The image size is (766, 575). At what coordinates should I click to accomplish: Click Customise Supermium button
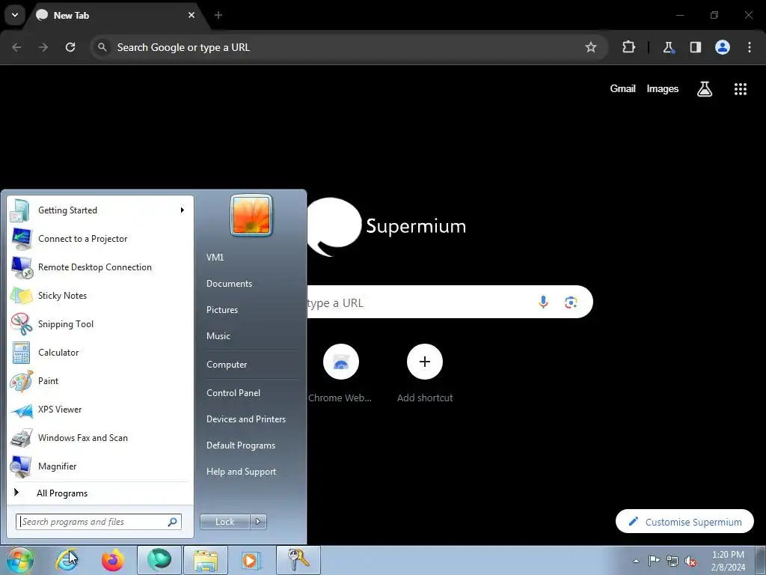tap(684, 522)
